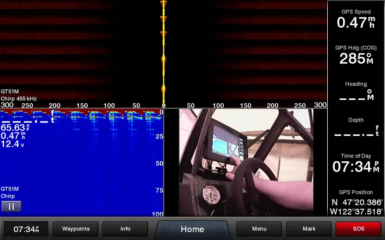Mark a waypoint at current position

tap(309, 229)
